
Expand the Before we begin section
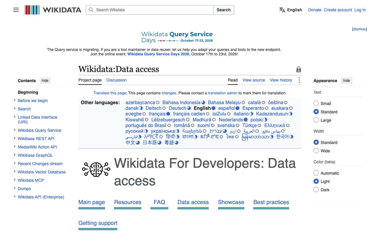[x=15, y=100]
